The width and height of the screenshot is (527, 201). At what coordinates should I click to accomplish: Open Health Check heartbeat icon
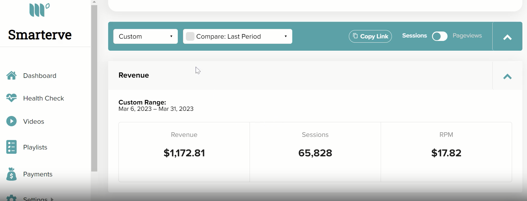[x=11, y=98]
